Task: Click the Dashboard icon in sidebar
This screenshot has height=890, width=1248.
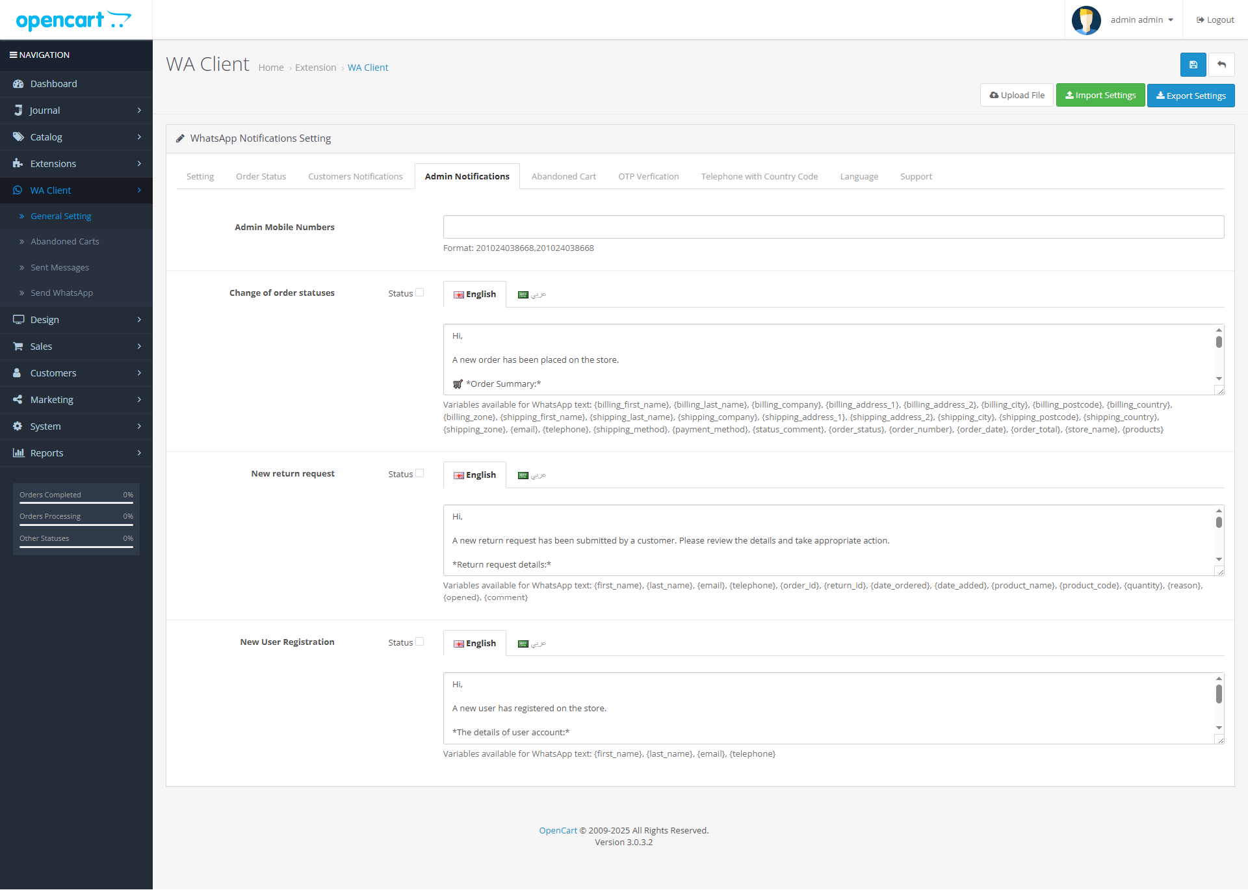Action: click(x=18, y=84)
